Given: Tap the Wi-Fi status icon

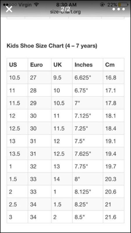Looking at the screenshot, I should 36,5.
